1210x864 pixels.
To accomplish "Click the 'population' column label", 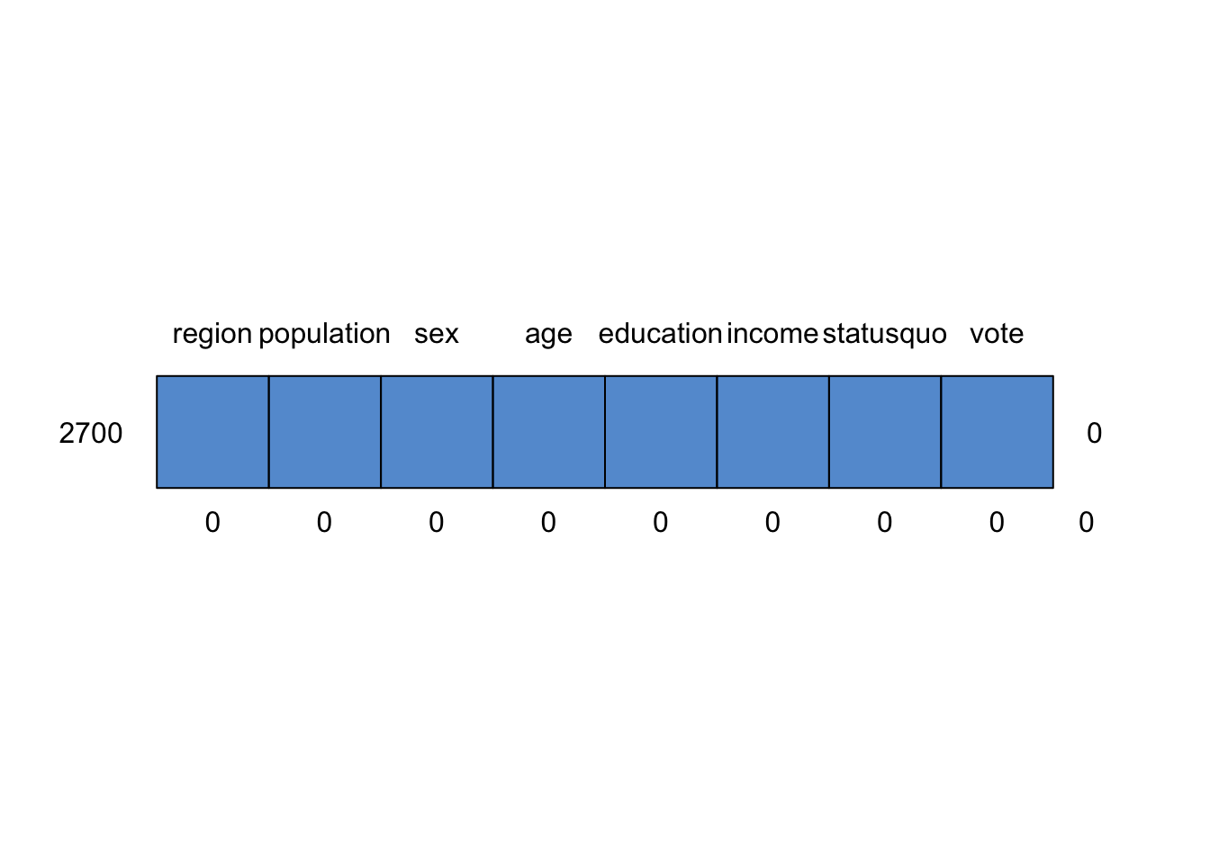I will (x=324, y=334).
